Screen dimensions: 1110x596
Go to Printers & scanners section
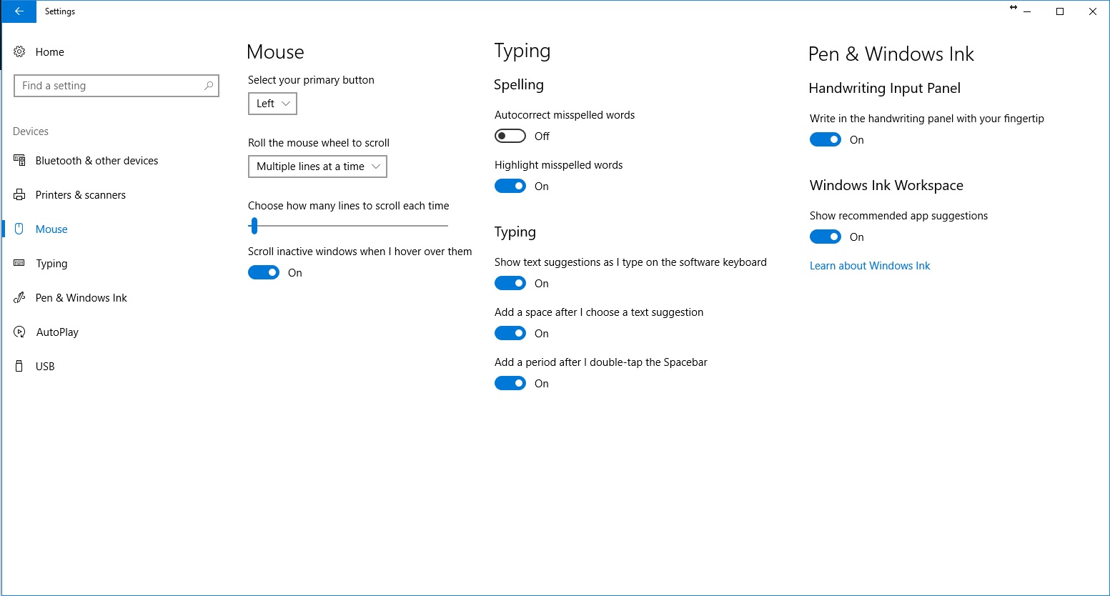(81, 194)
